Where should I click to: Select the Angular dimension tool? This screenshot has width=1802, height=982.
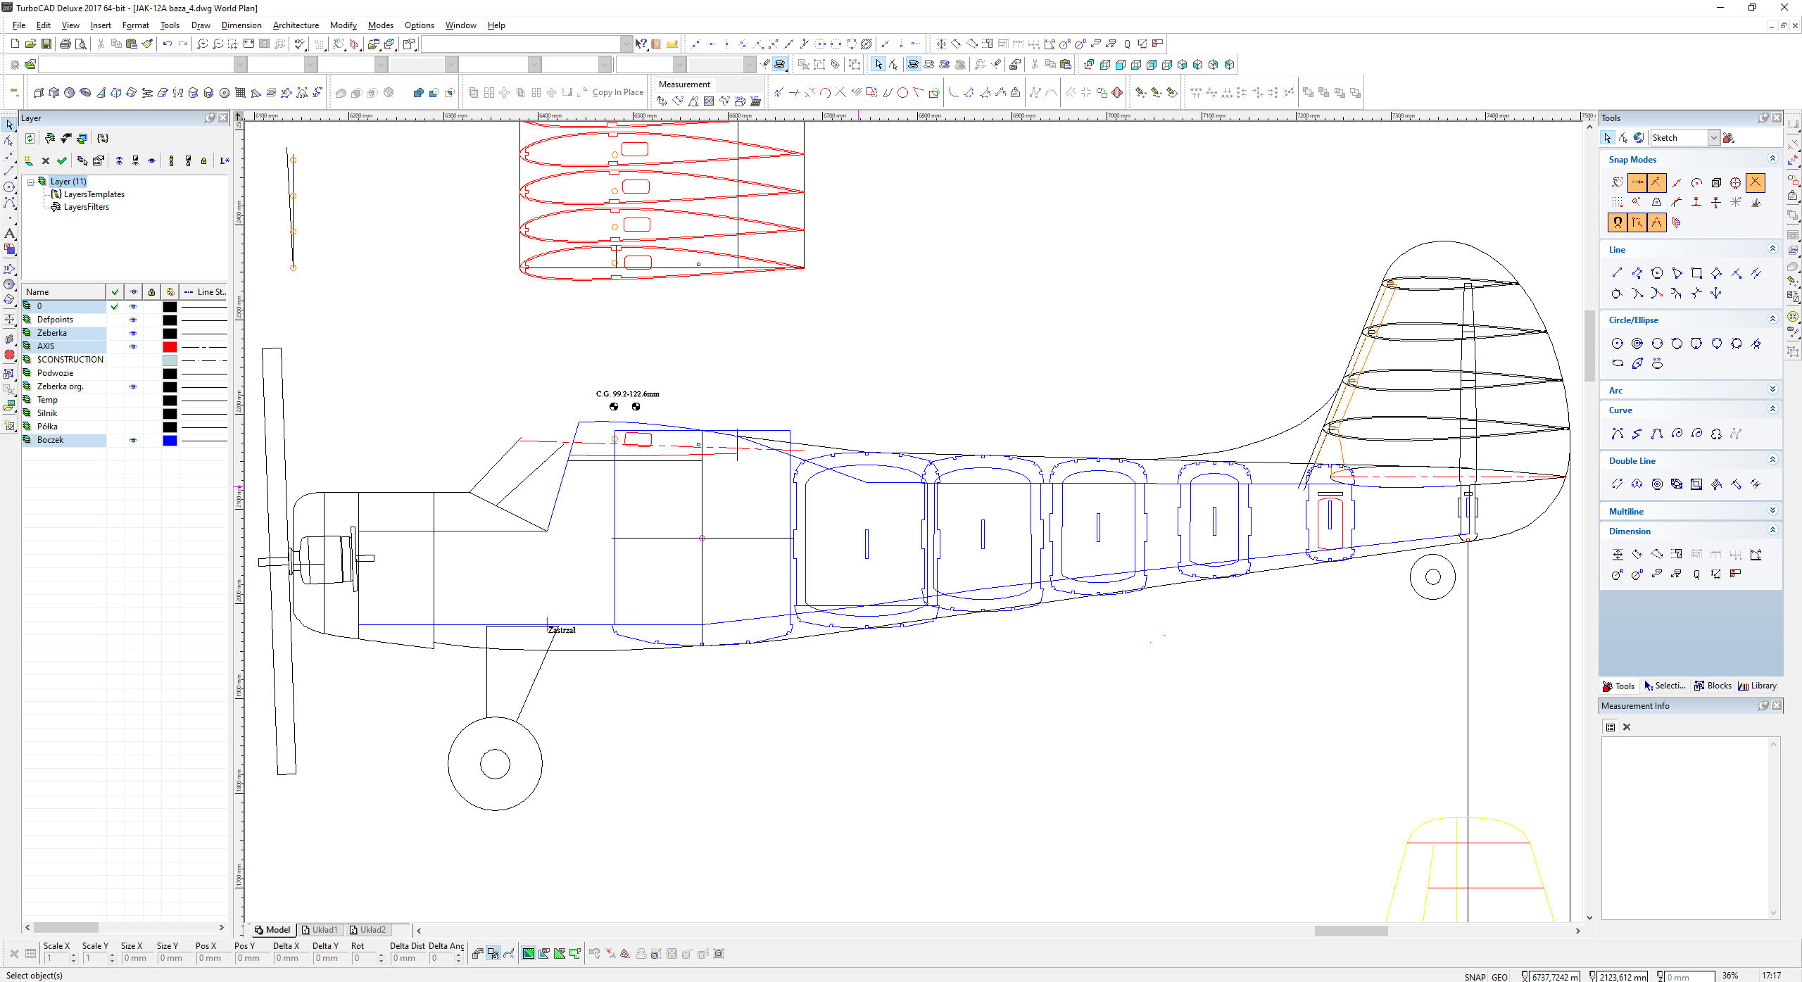(x=1756, y=555)
